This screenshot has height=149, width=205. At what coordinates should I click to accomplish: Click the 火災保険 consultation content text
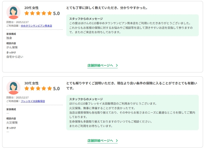(12, 123)
